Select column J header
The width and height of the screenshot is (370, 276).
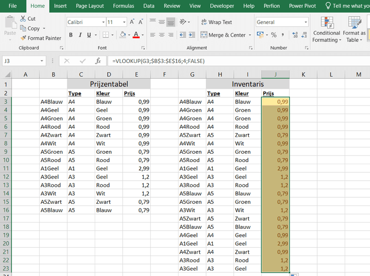[x=275, y=75]
